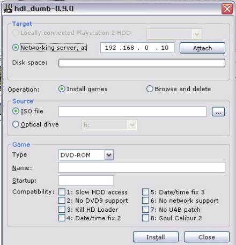The image size is (236, 245).
Task: Close the hdl_dumb window using the red X
Action: (227, 9)
